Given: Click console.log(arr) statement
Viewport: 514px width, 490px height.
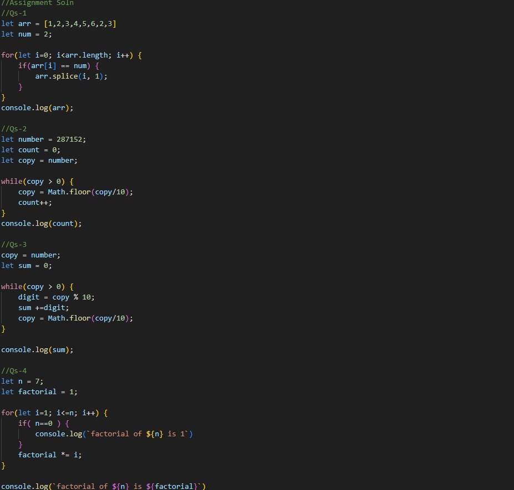Looking at the screenshot, I should 37,107.
